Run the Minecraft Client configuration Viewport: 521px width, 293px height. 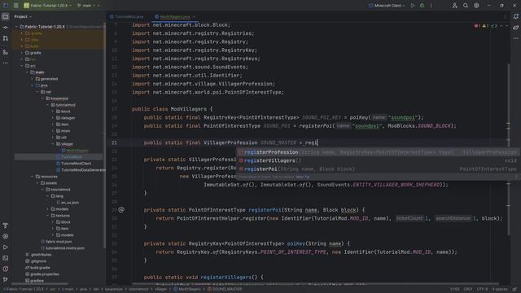point(413,6)
